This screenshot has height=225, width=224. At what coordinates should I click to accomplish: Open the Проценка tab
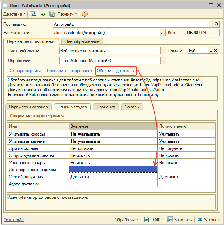106,107
